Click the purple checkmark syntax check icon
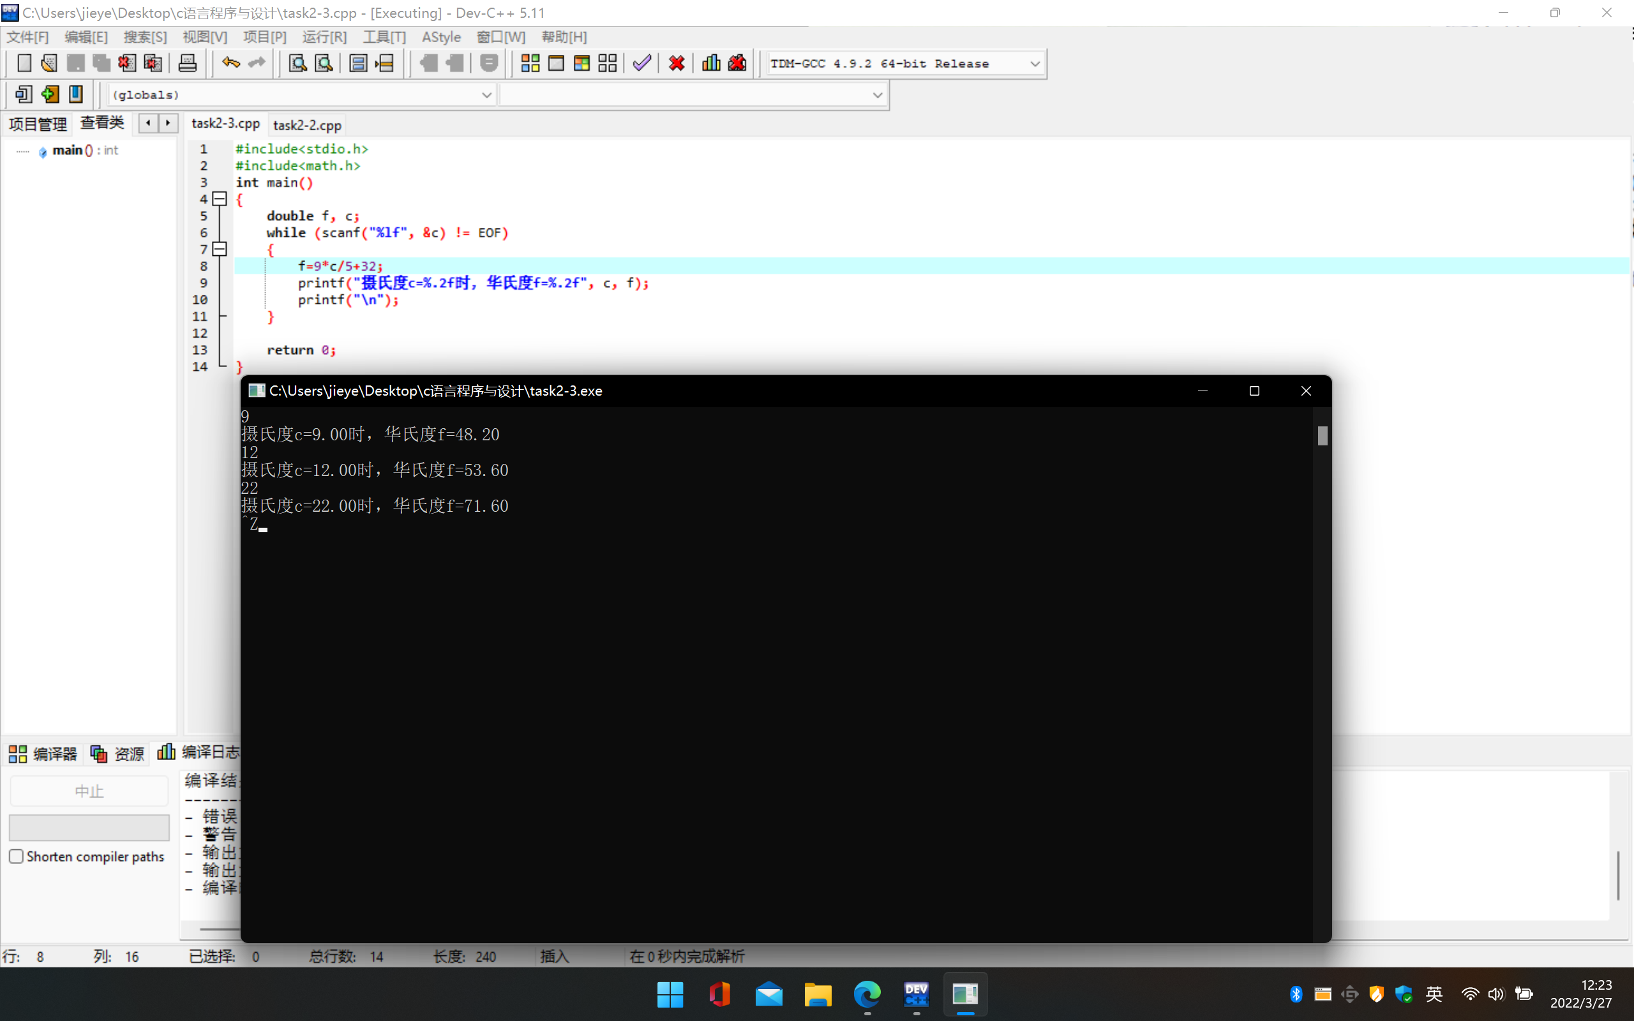 (x=641, y=63)
